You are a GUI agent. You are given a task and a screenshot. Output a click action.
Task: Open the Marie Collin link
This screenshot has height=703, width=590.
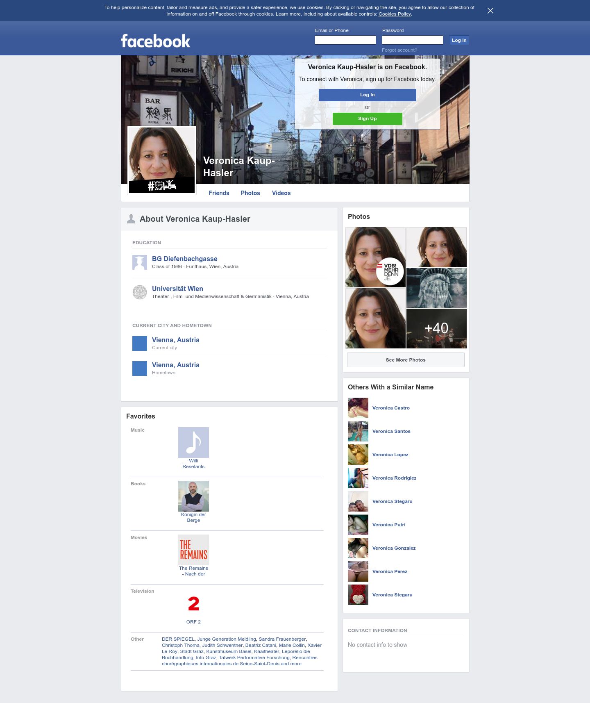[x=292, y=645]
